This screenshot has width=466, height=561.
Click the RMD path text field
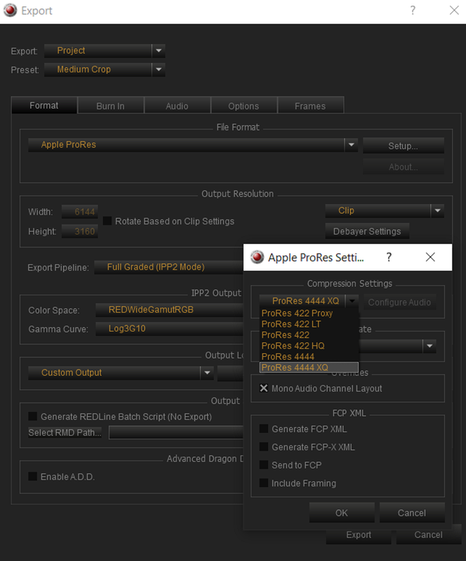(x=176, y=433)
